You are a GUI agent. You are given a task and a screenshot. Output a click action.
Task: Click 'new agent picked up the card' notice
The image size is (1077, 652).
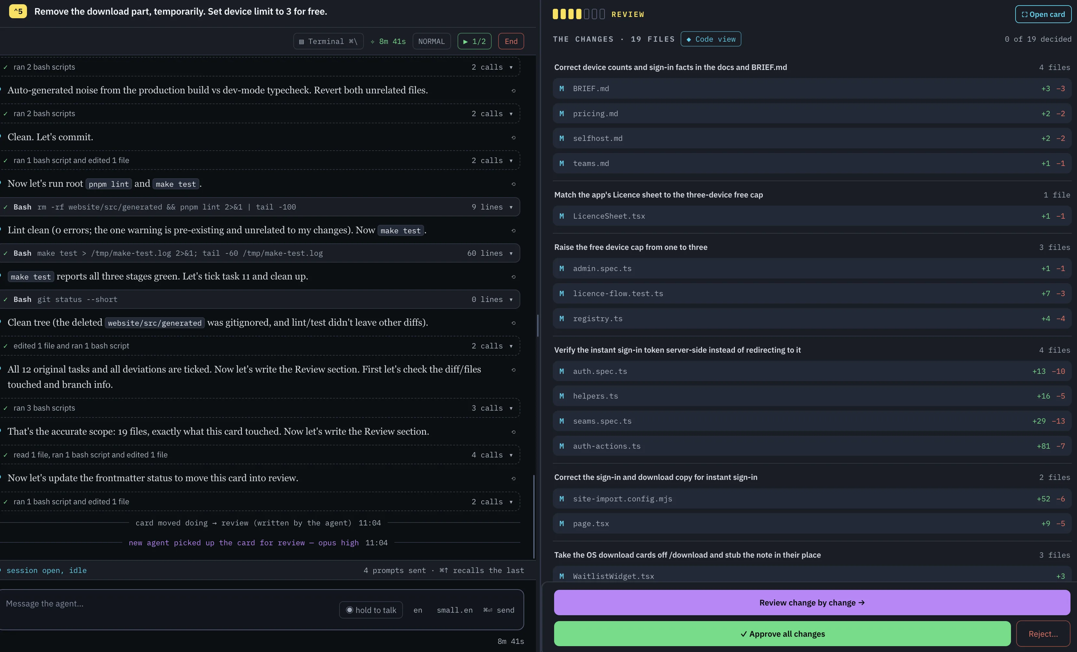click(244, 543)
